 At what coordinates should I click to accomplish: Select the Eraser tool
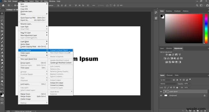2,53
